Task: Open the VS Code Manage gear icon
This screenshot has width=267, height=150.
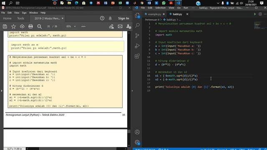Action: coord(137,142)
